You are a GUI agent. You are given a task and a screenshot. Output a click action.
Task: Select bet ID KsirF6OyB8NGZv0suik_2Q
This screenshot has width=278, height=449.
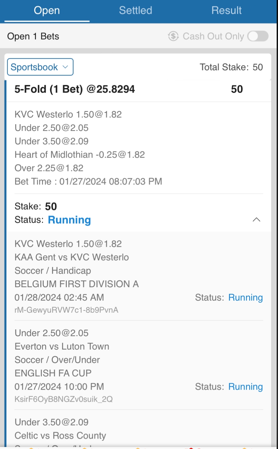click(64, 399)
